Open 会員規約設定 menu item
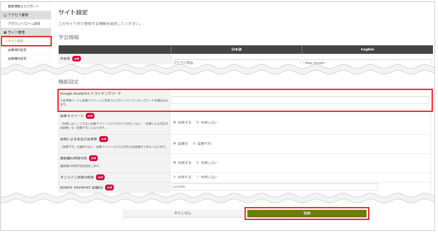The height and width of the screenshot is (232, 438). pyautogui.click(x=17, y=50)
